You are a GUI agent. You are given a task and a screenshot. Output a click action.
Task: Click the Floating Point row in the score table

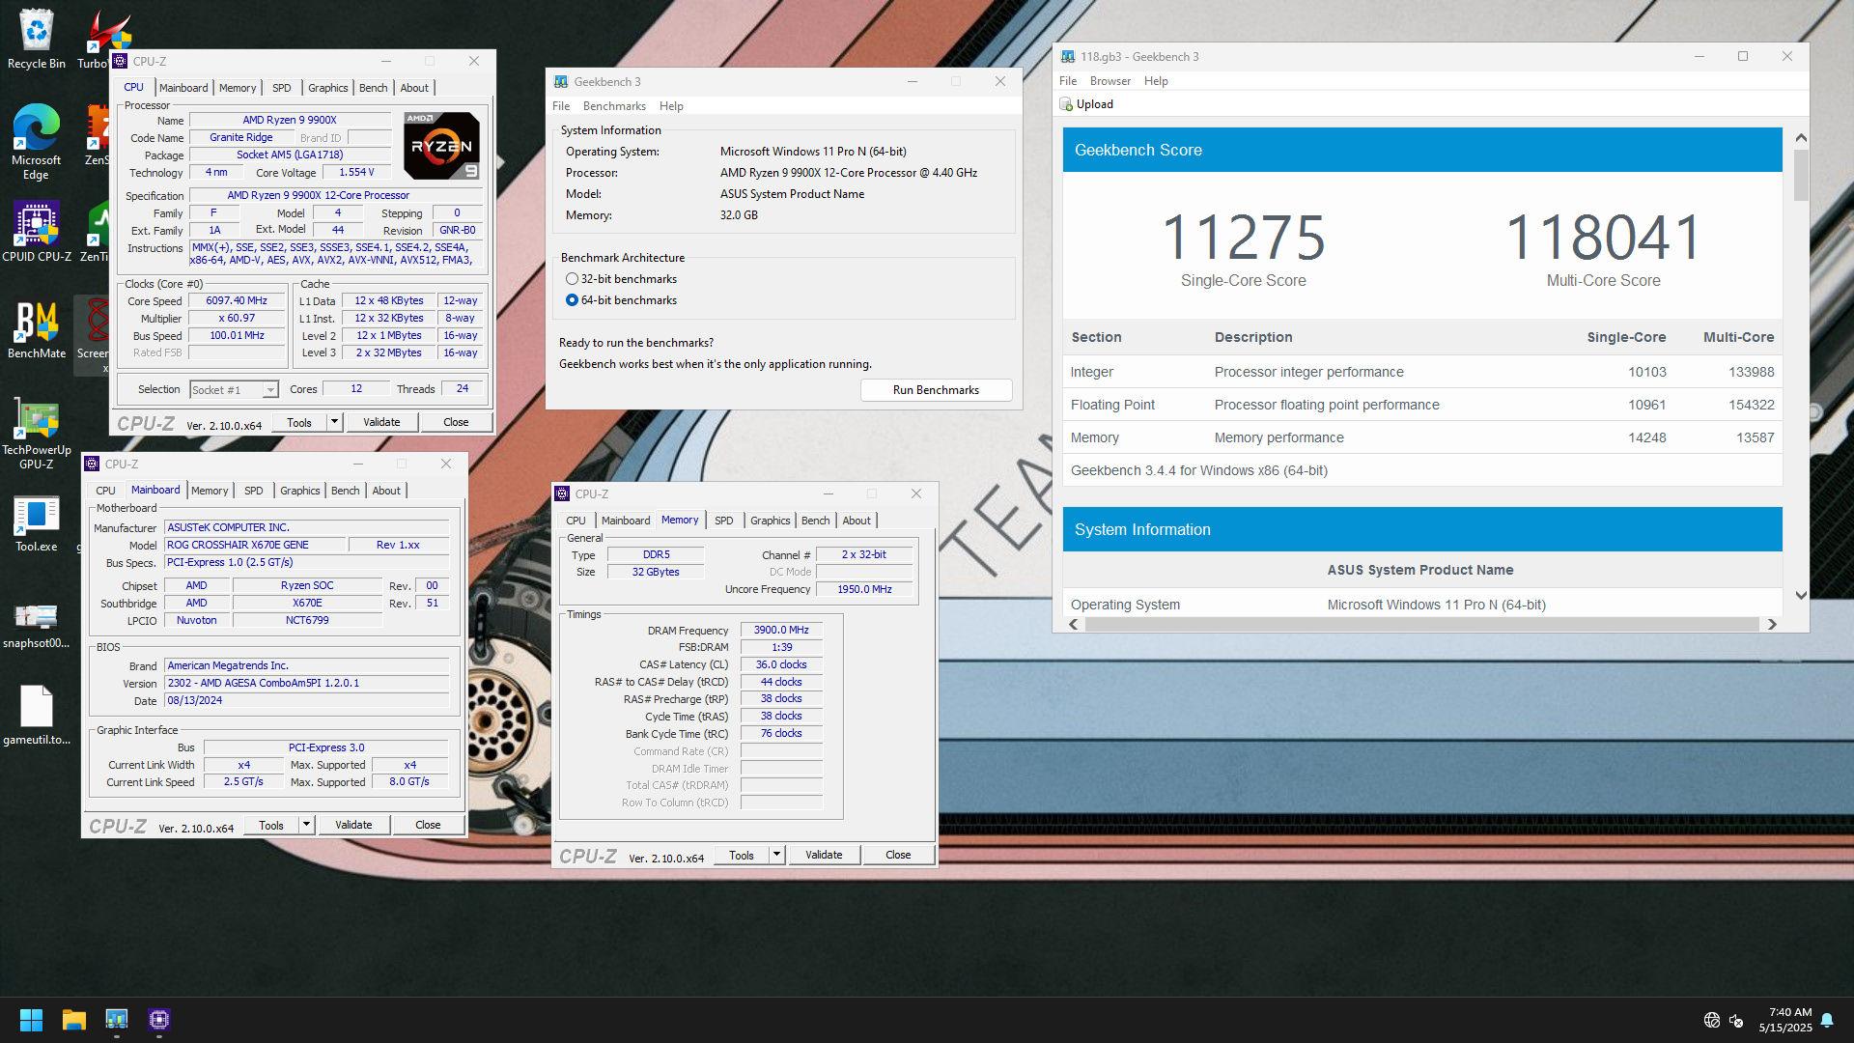(1422, 405)
